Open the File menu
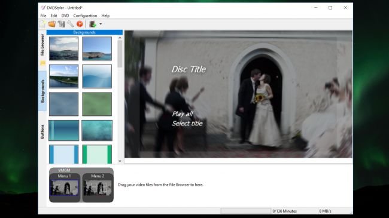The width and height of the screenshot is (389, 218). (43, 16)
